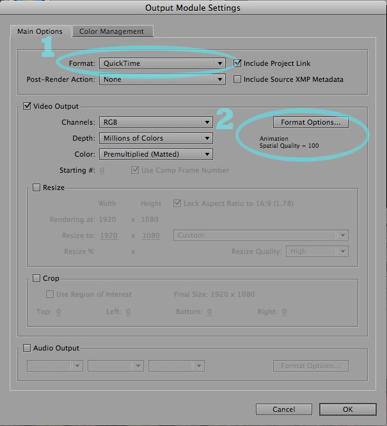387x426 pixels.
Task: Click the crop Top value field
Action: (x=58, y=312)
